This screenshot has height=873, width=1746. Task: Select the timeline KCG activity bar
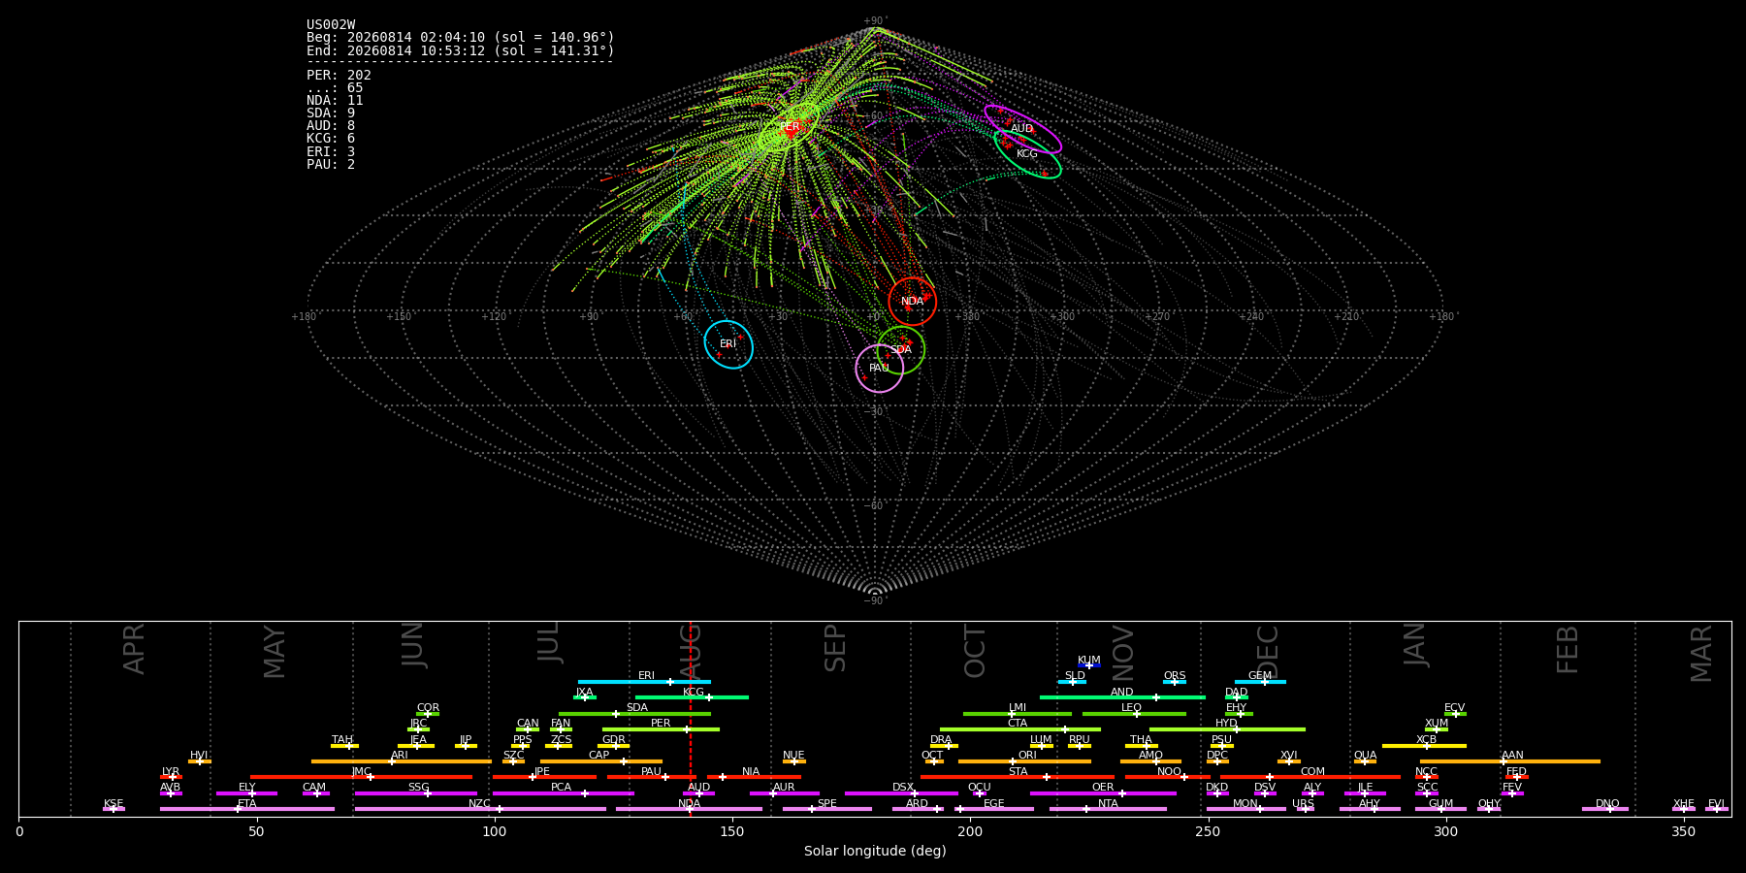(692, 697)
